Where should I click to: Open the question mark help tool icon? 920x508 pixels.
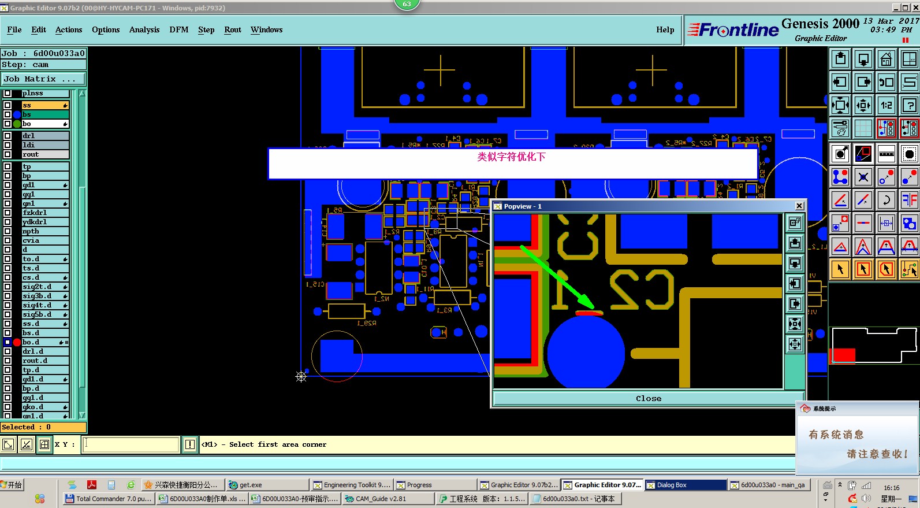(909, 105)
